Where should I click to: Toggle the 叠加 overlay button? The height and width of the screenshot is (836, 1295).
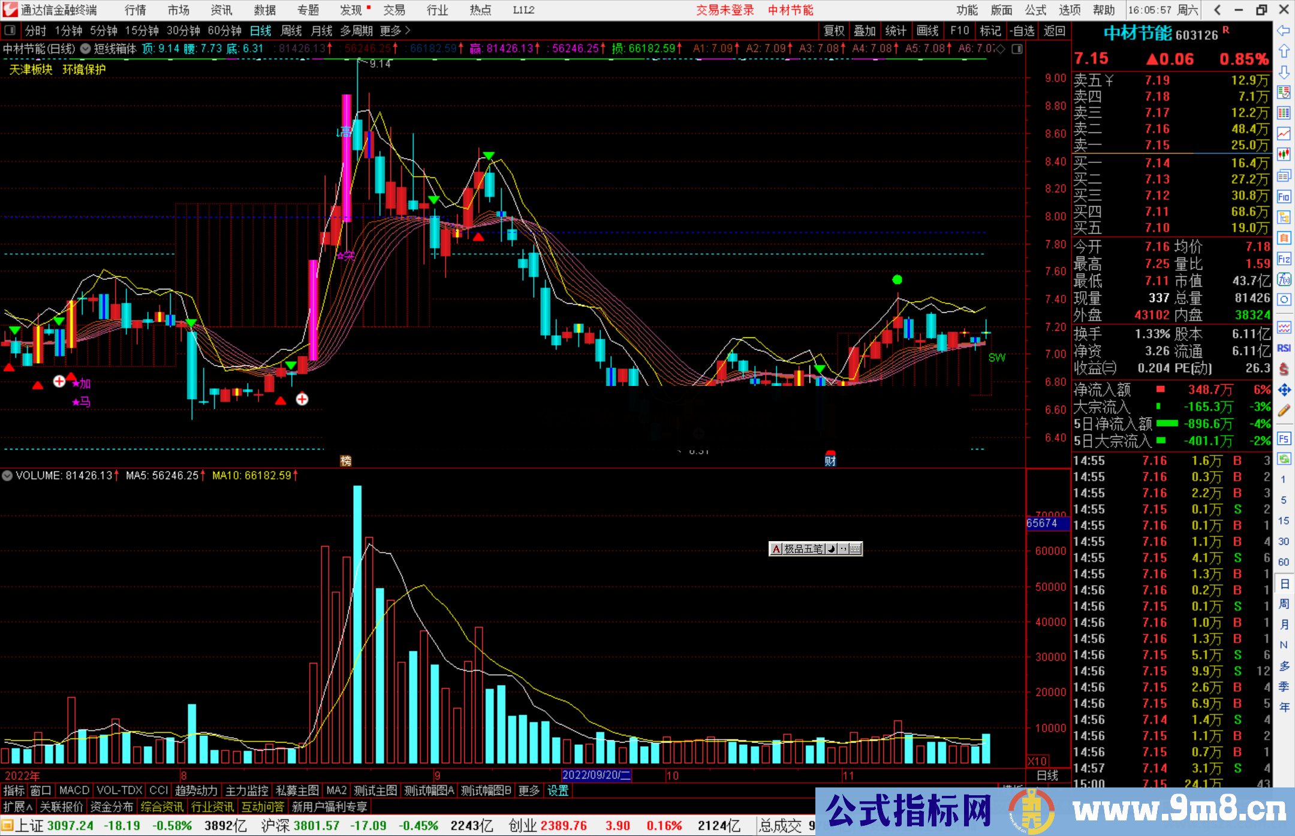point(865,31)
